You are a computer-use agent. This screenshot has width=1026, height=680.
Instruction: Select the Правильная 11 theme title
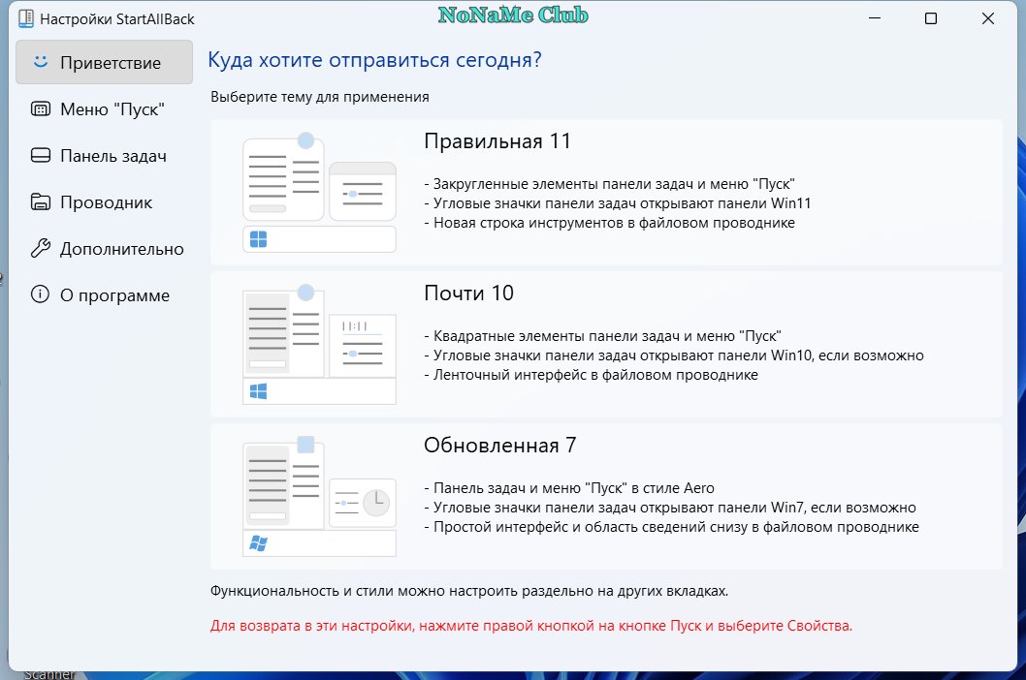click(x=497, y=141)
